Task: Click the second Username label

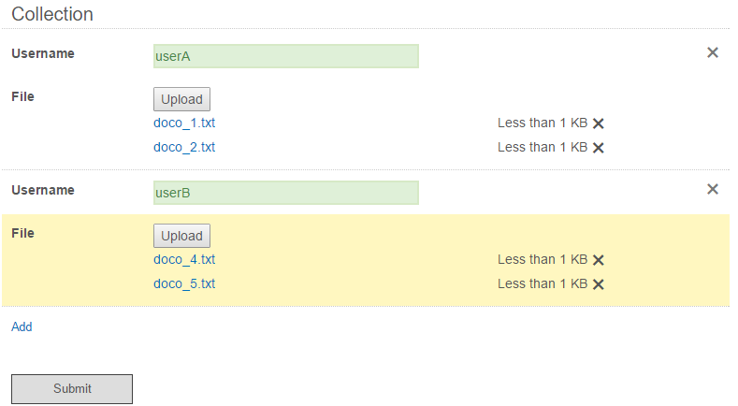Action: (x=43, y=190)
